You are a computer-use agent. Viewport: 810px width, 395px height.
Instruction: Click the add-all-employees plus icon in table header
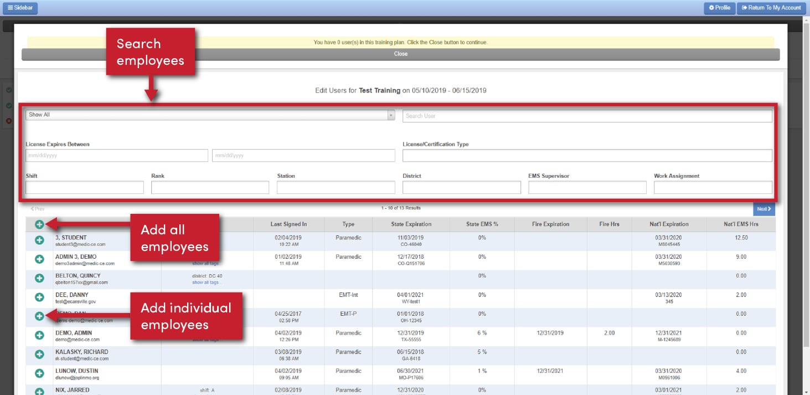[39, 224]
